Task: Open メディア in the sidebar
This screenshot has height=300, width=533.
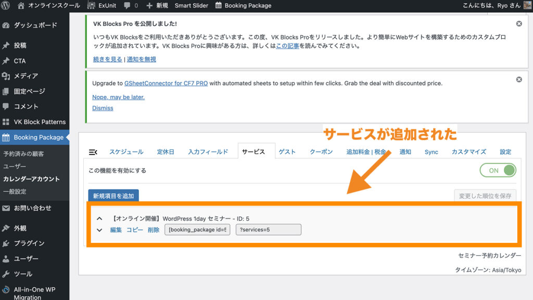Action: (x=26, y=76)
